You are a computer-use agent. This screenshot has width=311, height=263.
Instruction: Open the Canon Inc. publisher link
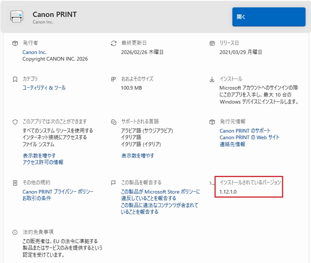(34, 52)
